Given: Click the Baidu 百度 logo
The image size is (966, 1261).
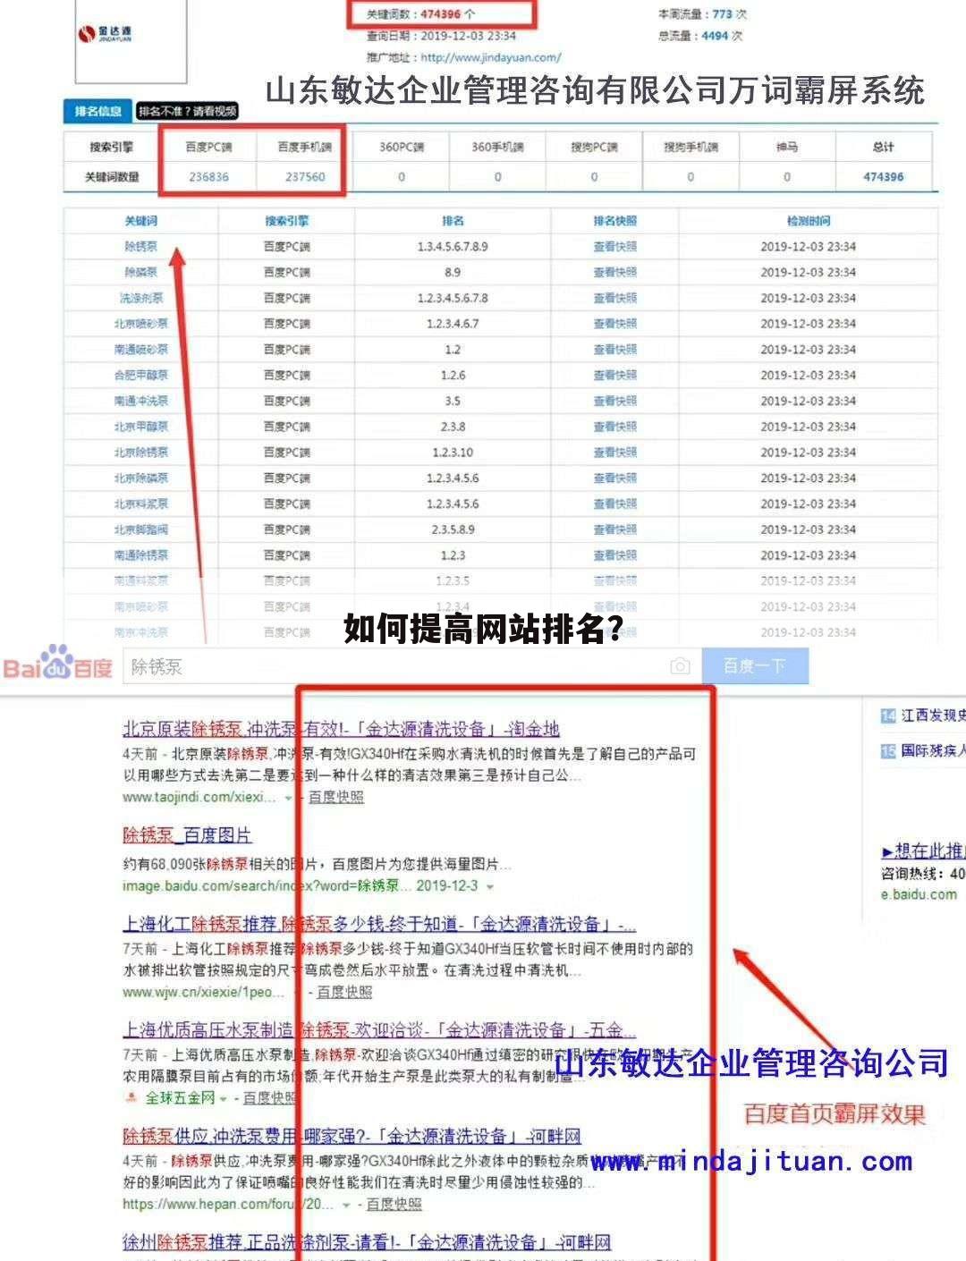Looking at the screenshot, I should coord(58,666).
